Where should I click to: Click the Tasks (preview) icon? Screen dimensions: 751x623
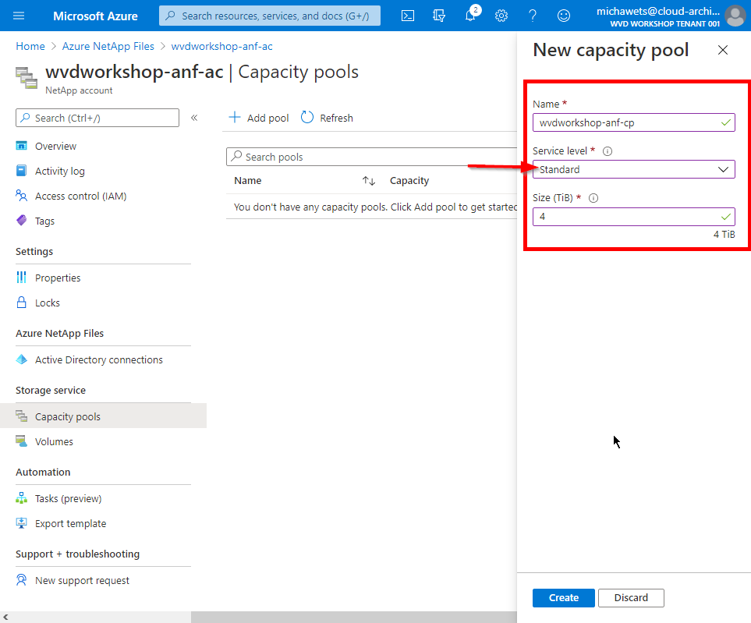(x=22, y=498)
